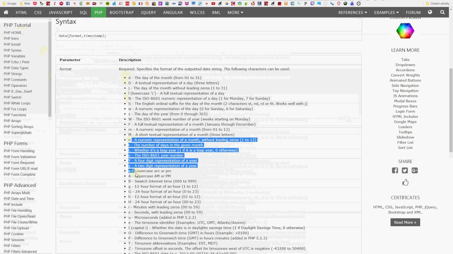Click the left sidebar scrollbar thumb
The height and width of the screenshot is (254, 453).
pyautogui.click(x=50, y=69)
